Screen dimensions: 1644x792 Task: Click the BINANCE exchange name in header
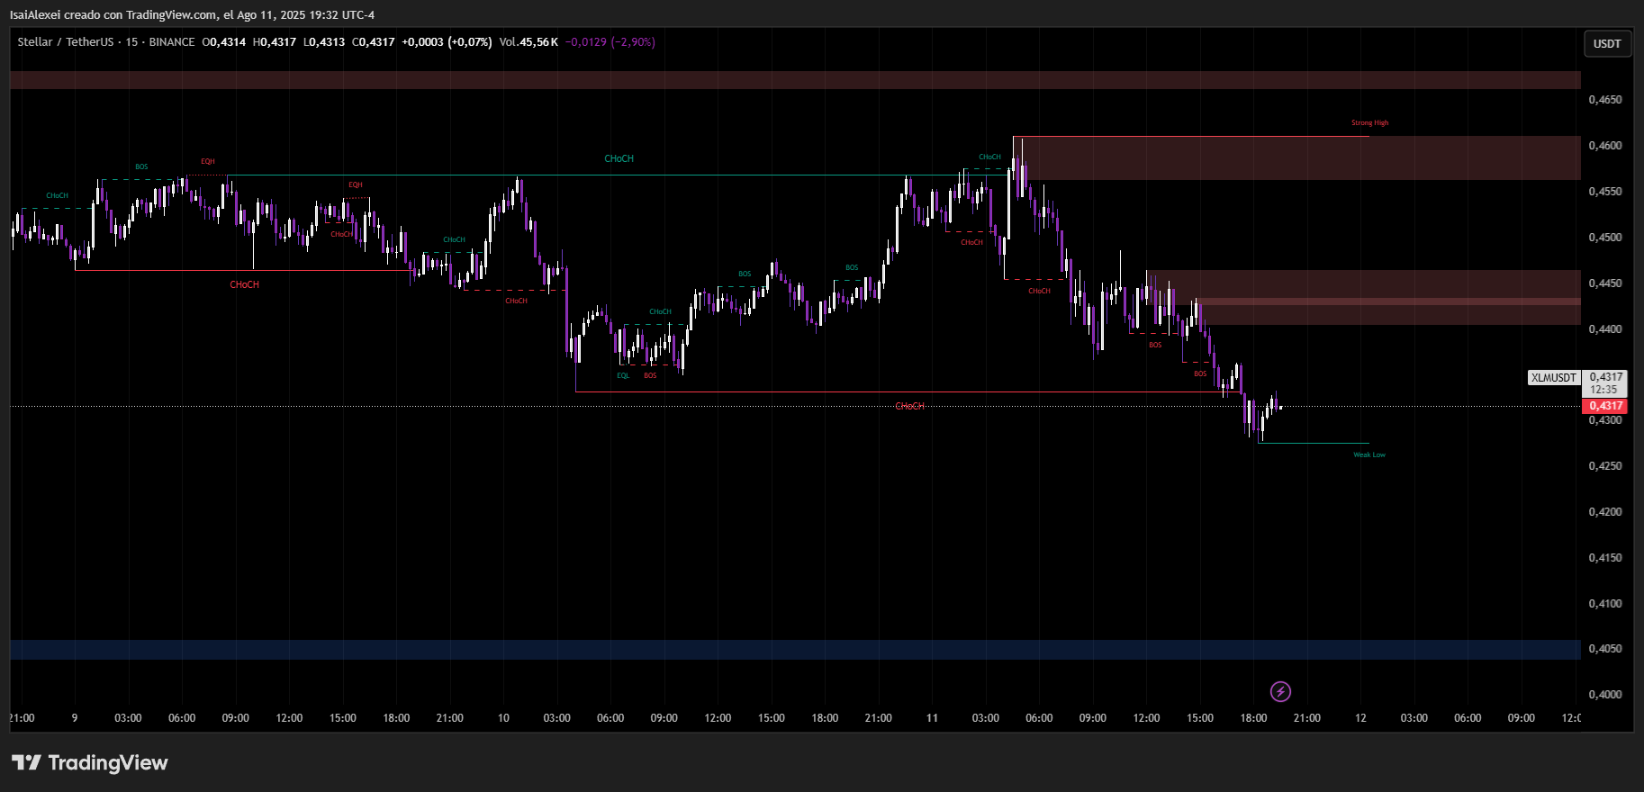pos(172,42)
